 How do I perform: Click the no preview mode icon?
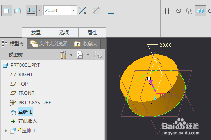[x=179, y=11]
